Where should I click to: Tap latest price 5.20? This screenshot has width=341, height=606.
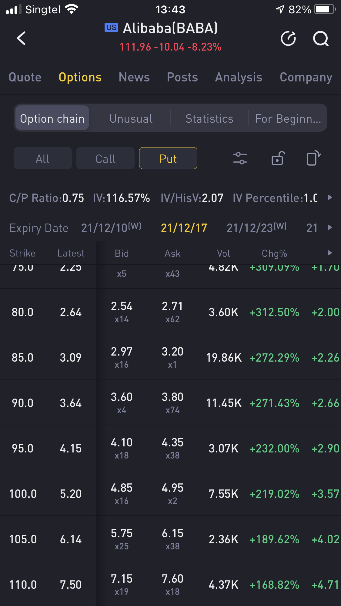[71, 494]
